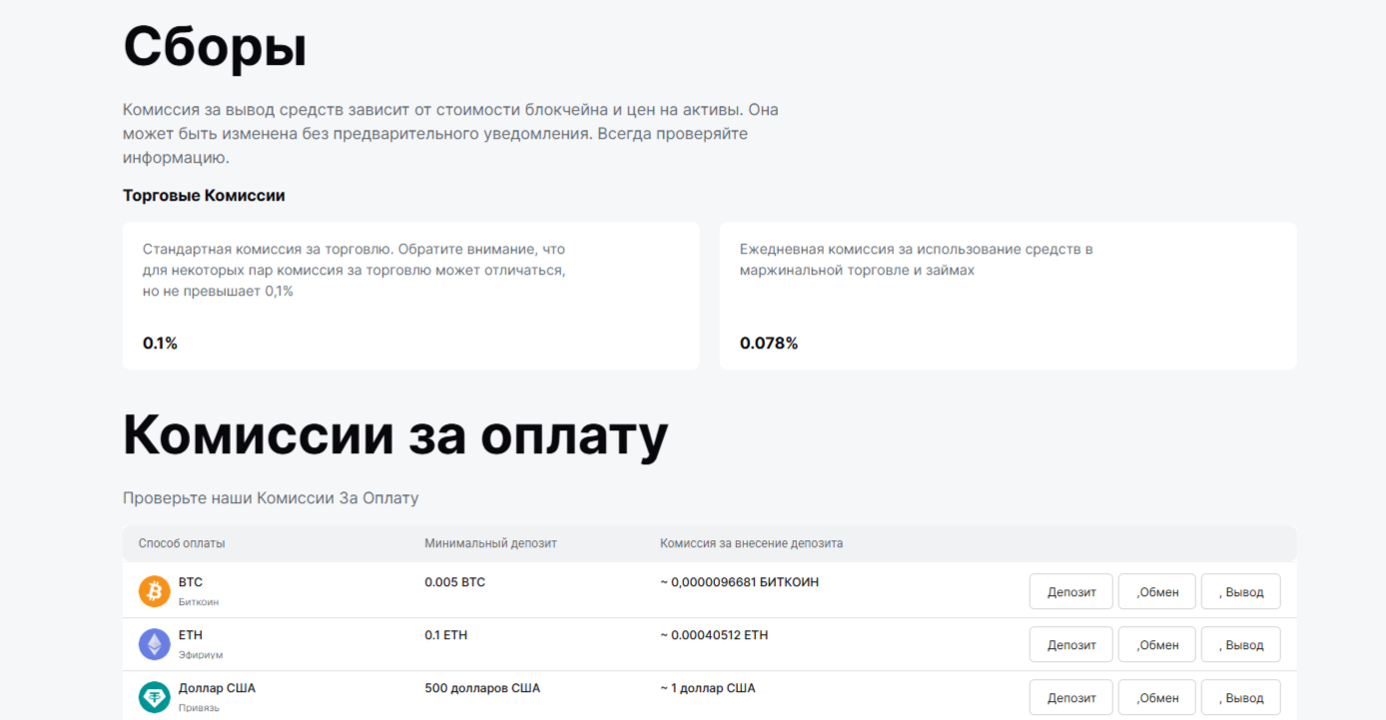Open Депозит for Доллар США row

pos(1070,697)
